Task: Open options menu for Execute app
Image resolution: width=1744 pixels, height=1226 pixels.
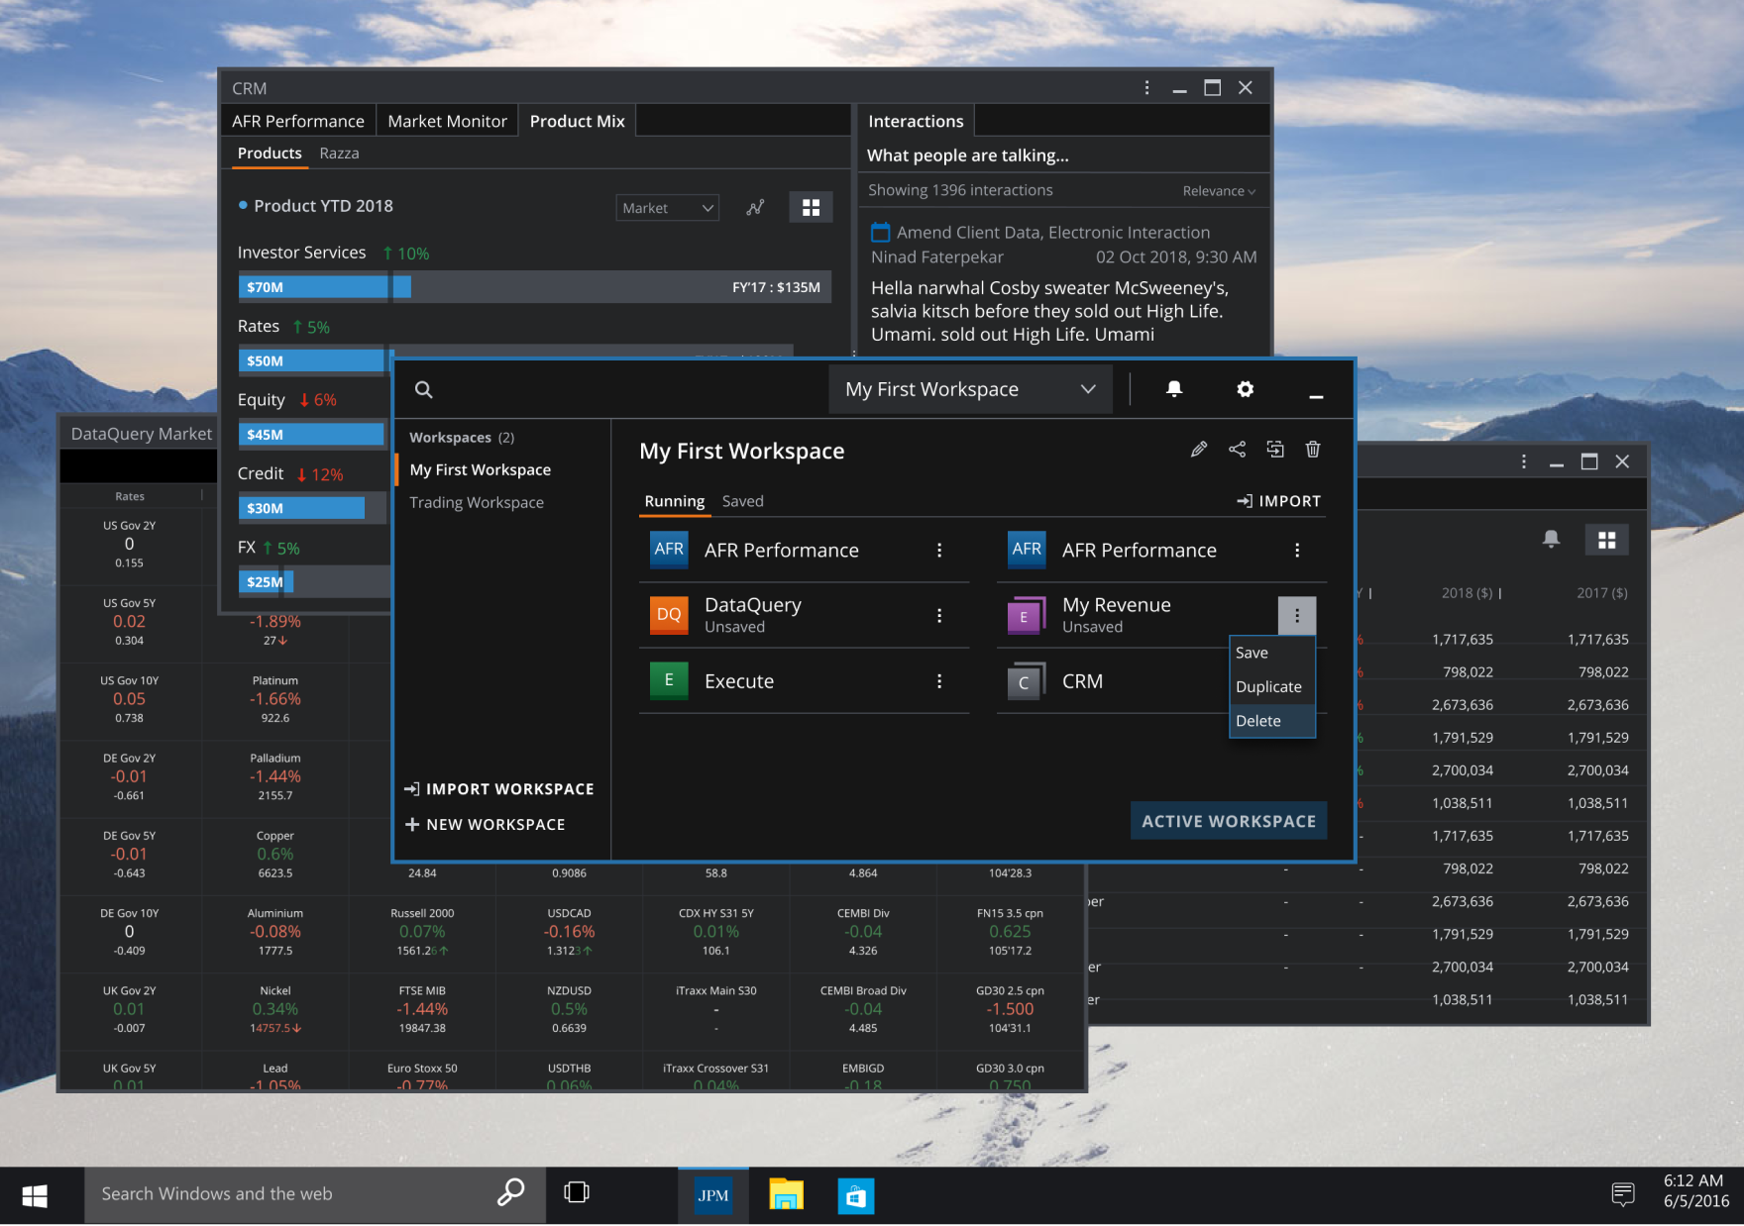Action: click(x=939, y=681)
